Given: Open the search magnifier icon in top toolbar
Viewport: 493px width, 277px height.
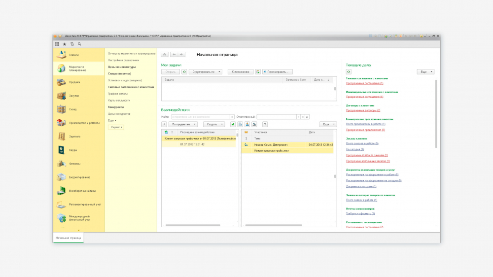Looking at the screenshot, I should [x=79, y=44].
